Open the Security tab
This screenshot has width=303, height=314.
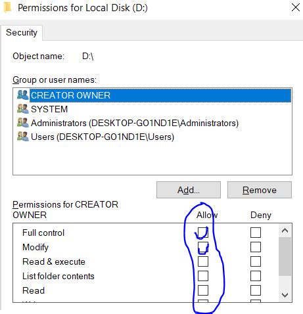click(22, 33)
